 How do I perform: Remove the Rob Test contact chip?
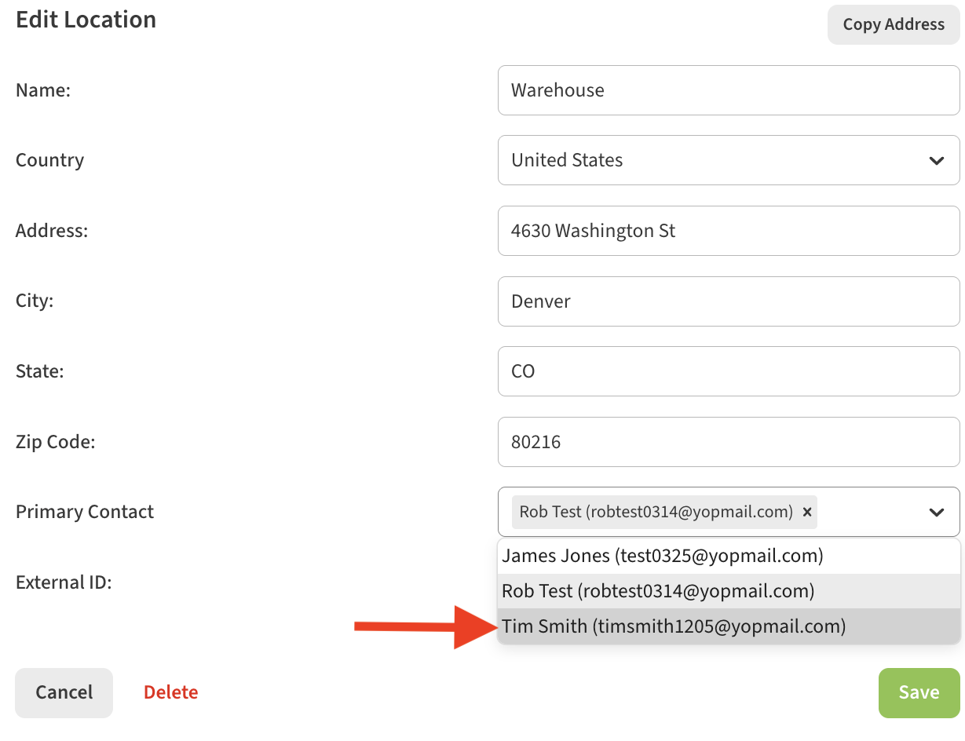coord(806,512)
